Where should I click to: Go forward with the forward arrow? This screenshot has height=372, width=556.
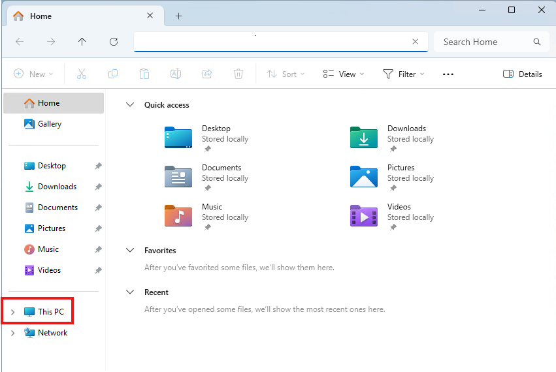pos(51,42)
